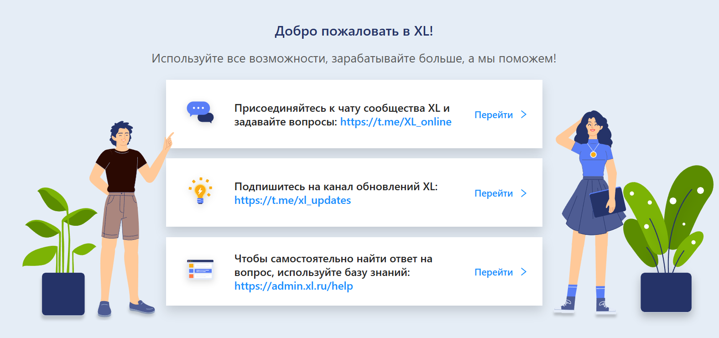Viewport: 719px width, 338px height.
Task: Click the chevron arrow in the knowledge base card
Action: tap(524, 272)
